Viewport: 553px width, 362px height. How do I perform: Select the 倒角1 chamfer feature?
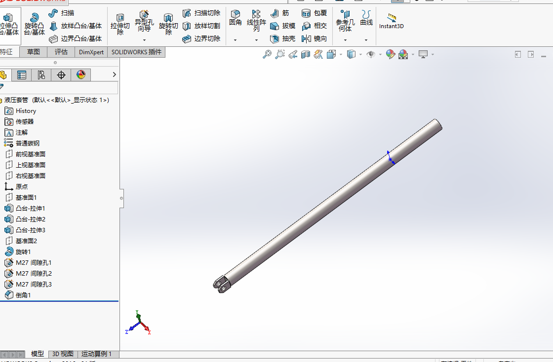(x=18, y=295)
